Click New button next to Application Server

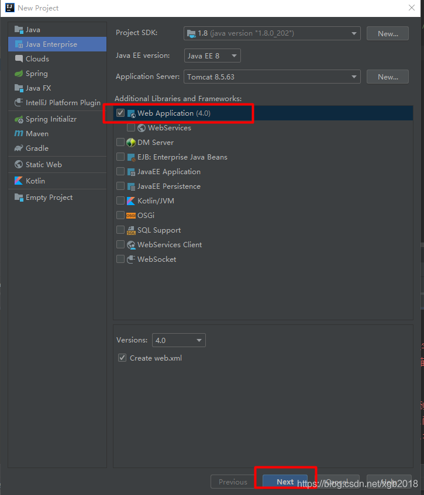(388, 77)
